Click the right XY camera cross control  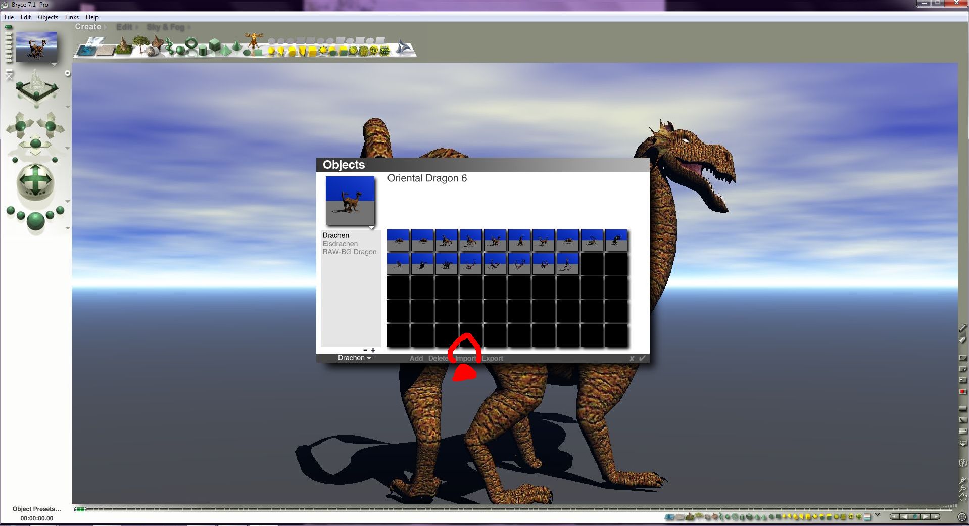[x=51, y=125]
